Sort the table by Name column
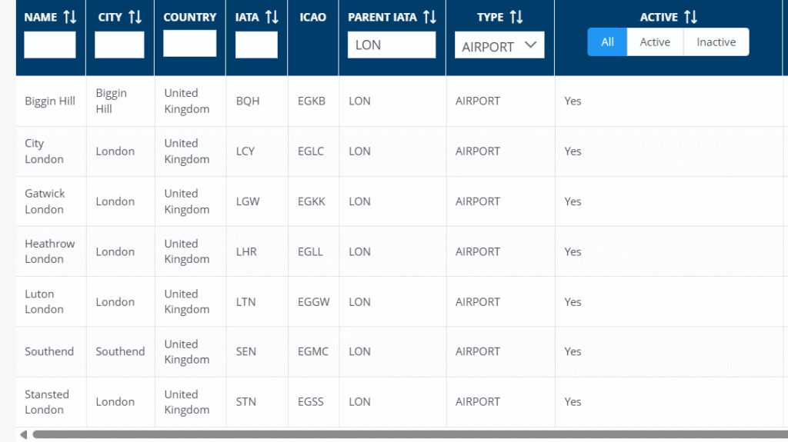 69,17
